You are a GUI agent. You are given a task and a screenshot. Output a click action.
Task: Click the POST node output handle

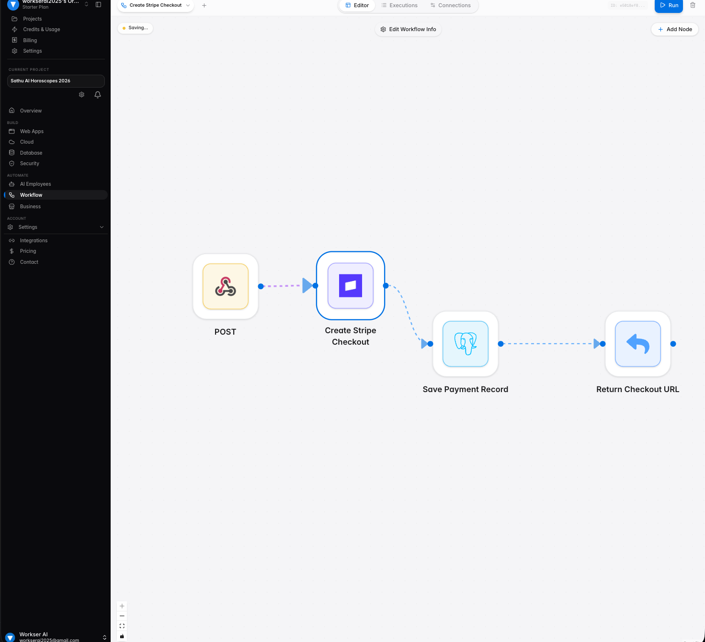pyautogui.click(x=261, y=286)
